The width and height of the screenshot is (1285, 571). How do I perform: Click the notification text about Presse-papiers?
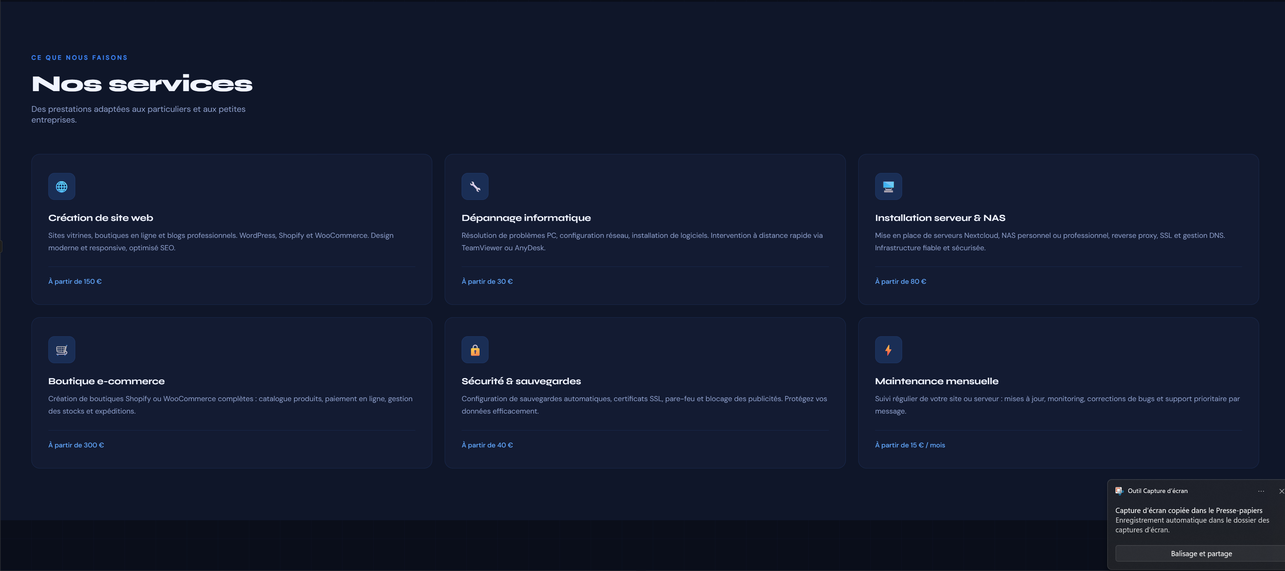1188,510
